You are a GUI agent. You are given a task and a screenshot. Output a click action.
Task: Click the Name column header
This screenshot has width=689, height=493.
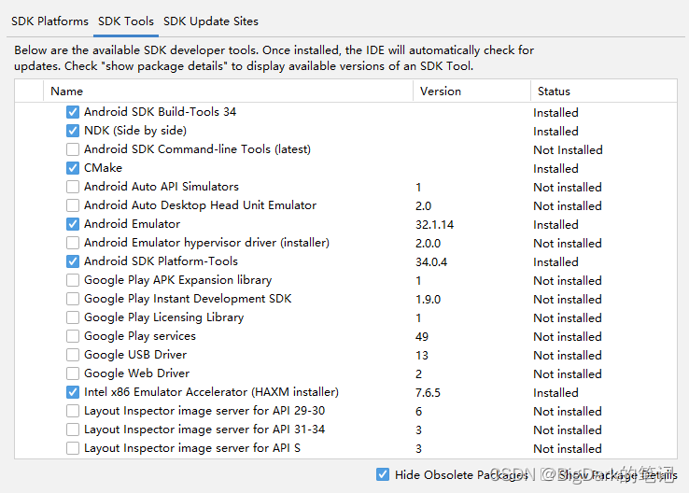tap(228, 91)
